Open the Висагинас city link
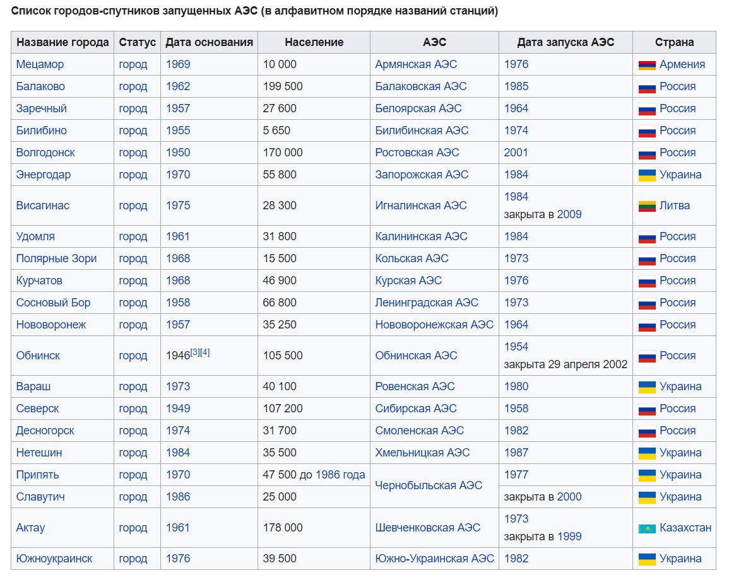This screenshot has width=729, height=580. click(43, 206)
